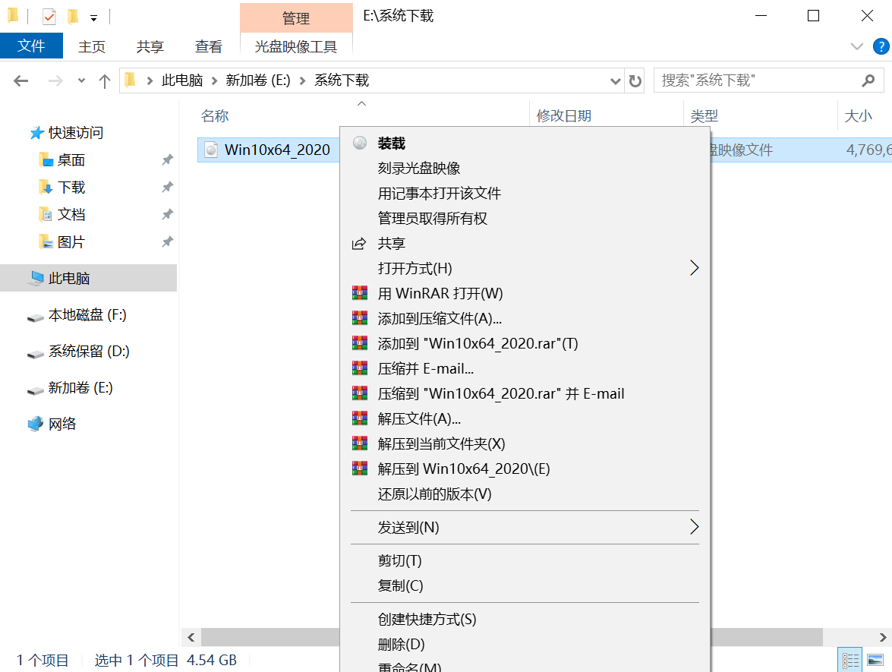Click drive icon for 系统保留 (D:)
Image resolution: width=892 pixels, height=672 pixels.
[x=35, y=353]
